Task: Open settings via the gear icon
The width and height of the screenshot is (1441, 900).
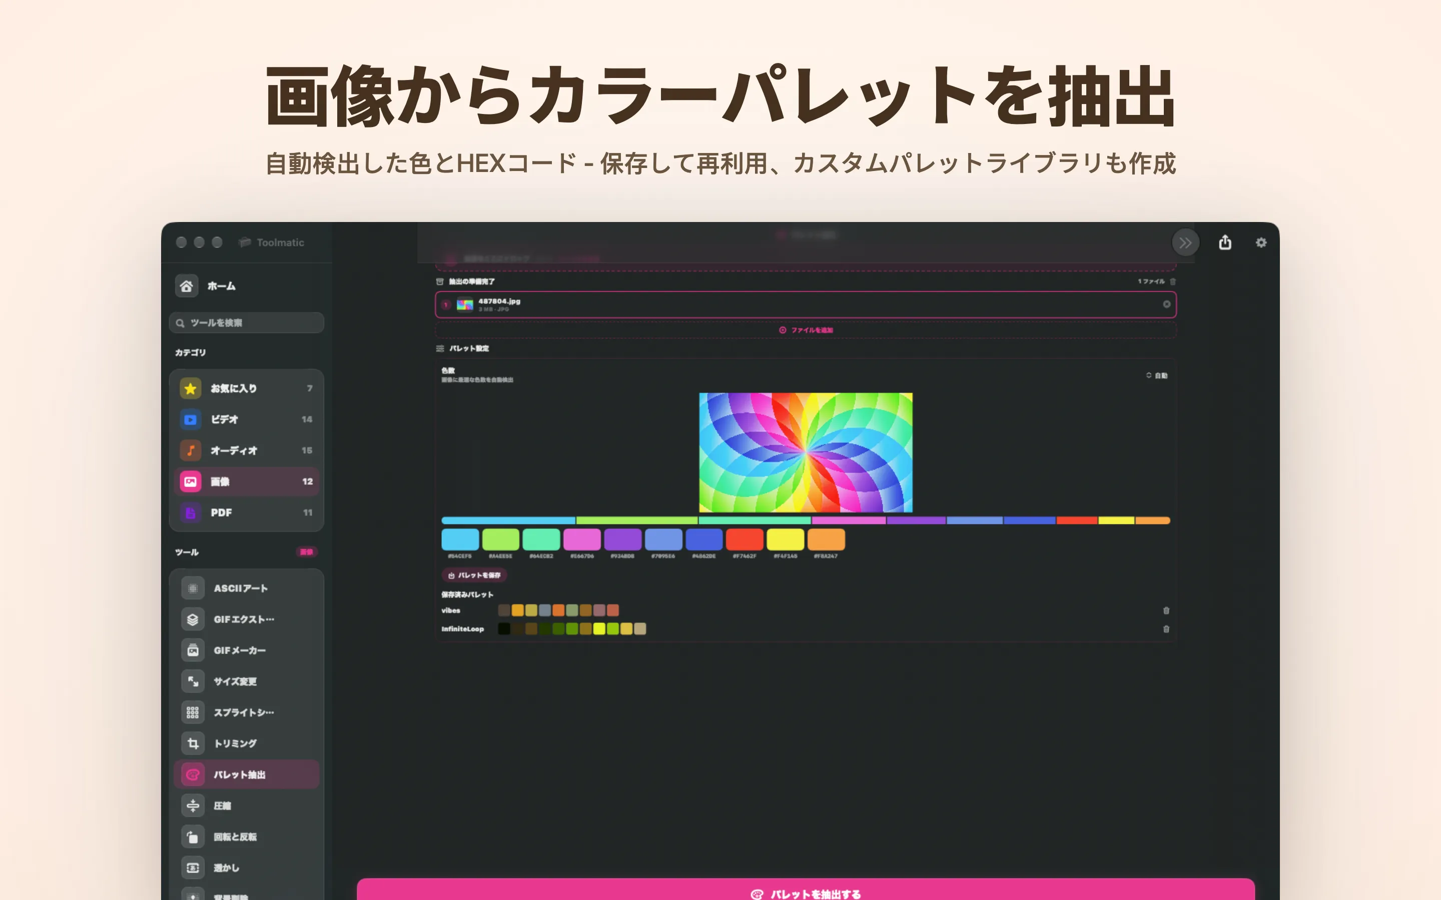Action: (1261, 242)
